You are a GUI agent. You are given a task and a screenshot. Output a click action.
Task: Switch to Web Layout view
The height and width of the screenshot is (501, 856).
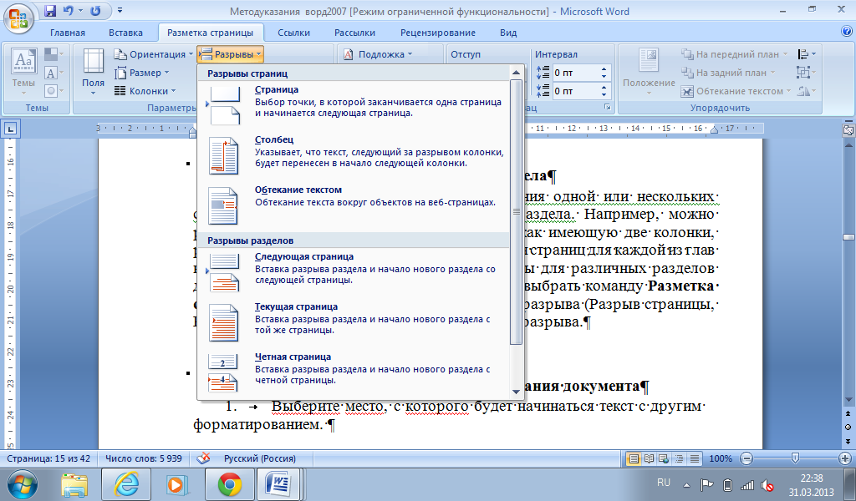pyautogui.click(x=664, y=458)
